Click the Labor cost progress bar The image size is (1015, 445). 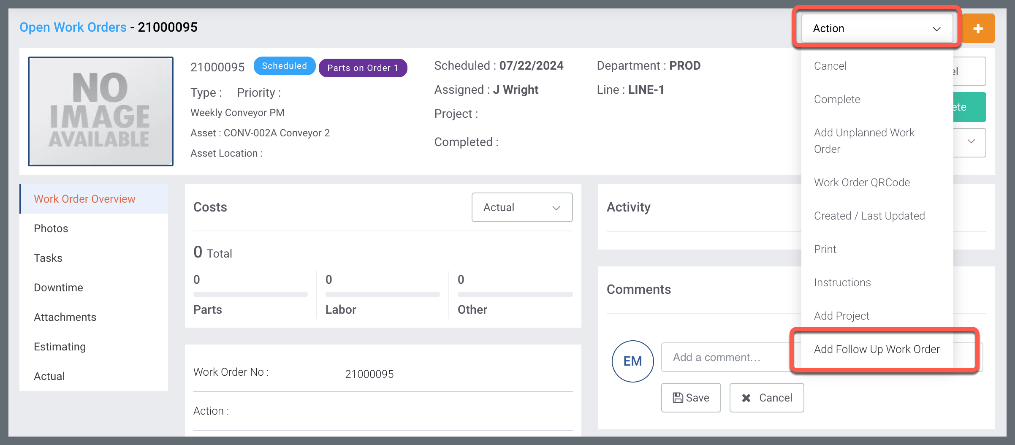(x=383, y=294)
